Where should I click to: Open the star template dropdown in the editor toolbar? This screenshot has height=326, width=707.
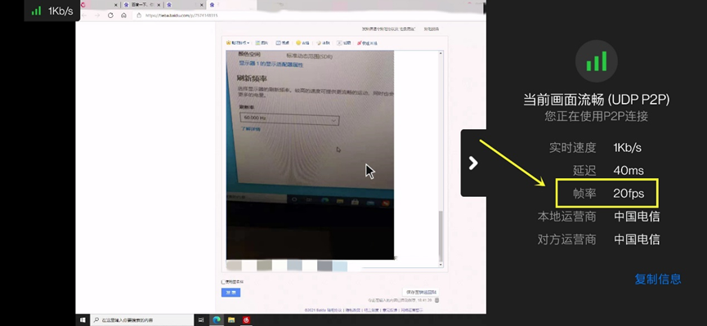pos(238,42)
